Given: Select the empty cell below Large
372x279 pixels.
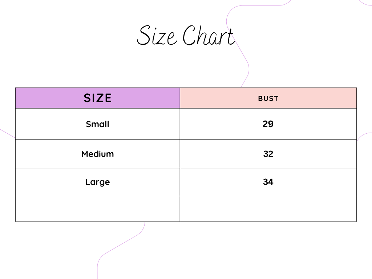Looking at the screenshot, I should 97,209.
